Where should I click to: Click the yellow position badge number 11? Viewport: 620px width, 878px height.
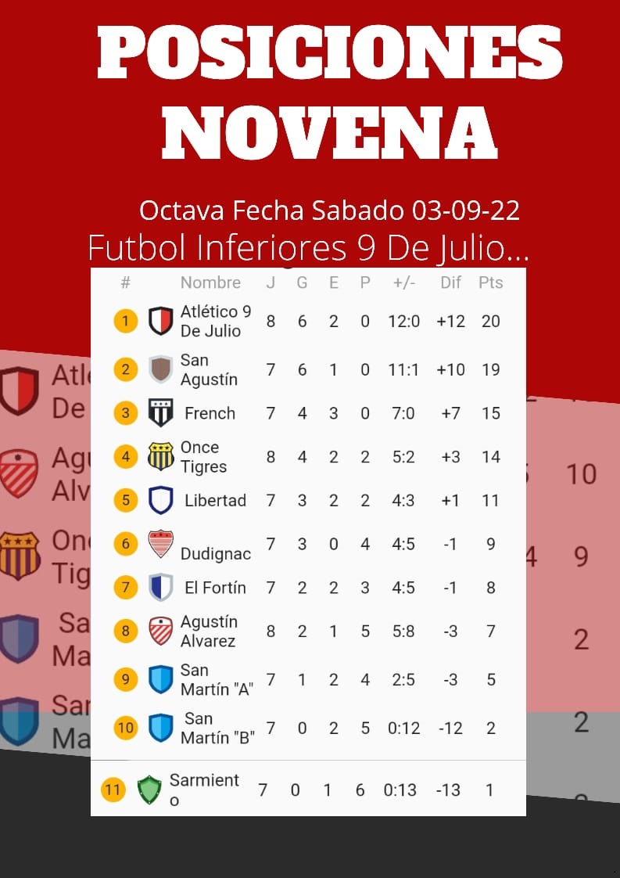(113, 790)
